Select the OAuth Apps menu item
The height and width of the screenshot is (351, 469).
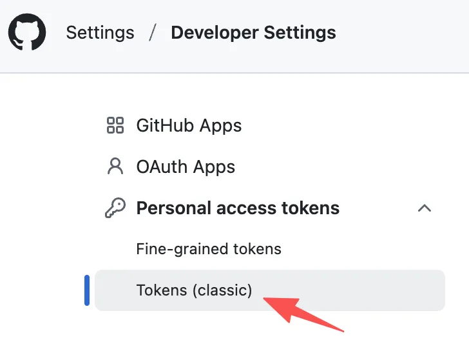pos(186,166)
